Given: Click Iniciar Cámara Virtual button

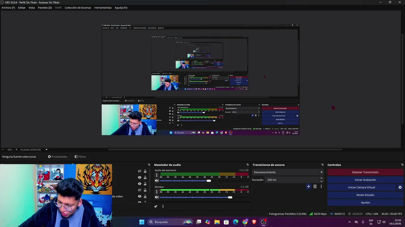Looking at the screenshot, I should click(x=362, y=187).
